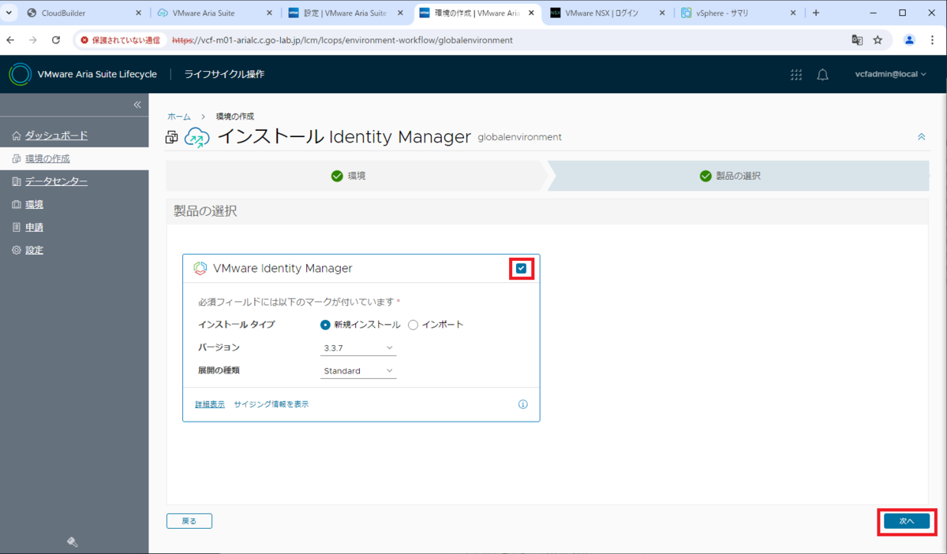Open the vcfadmin@local user menu
The width and height of the screenshot is (947, 554).
click(891, 74)
